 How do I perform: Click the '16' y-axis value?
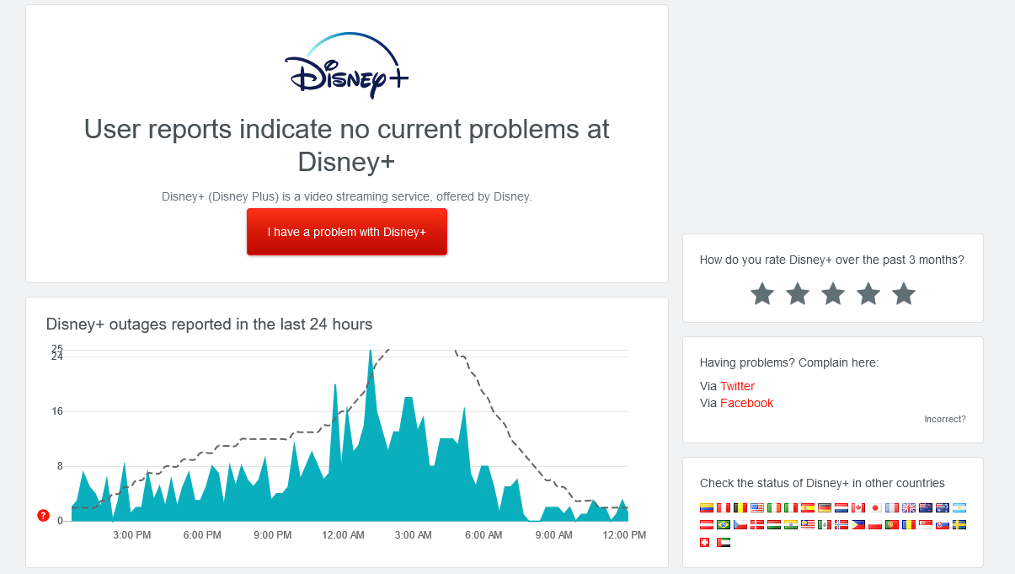pos(57,411)
